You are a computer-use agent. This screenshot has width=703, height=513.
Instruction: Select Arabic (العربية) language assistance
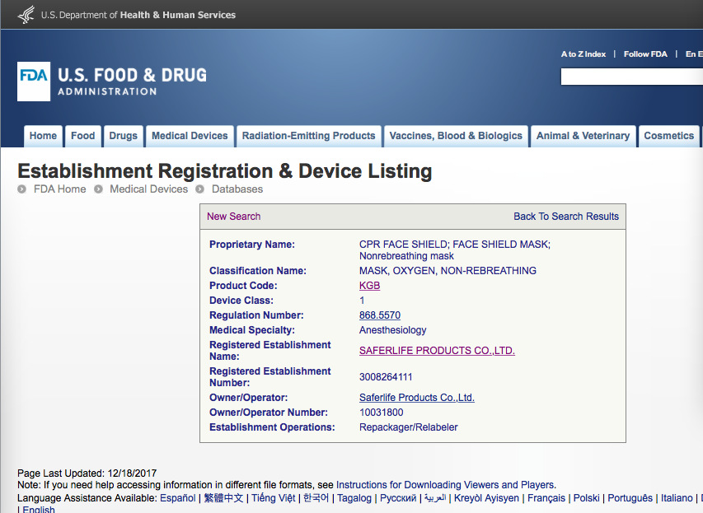435,498
